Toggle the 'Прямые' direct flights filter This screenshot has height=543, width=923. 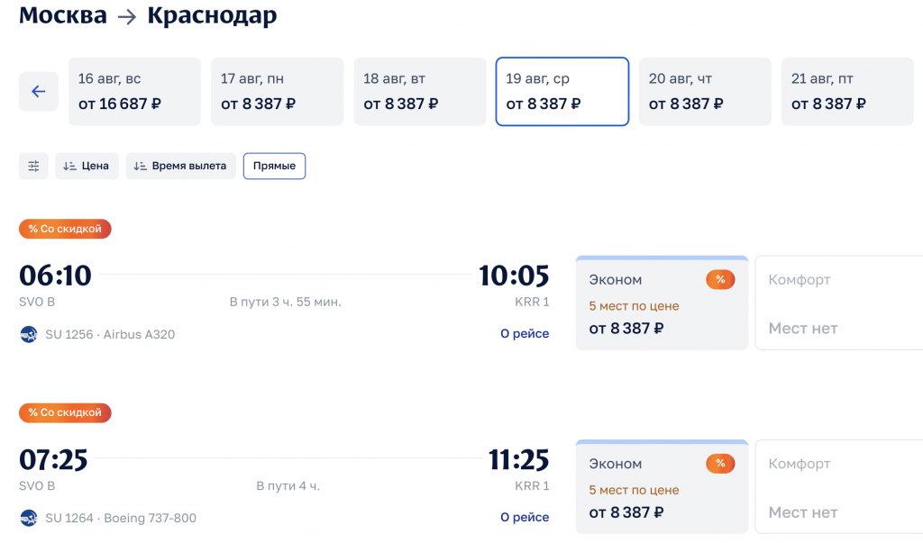click(x=274, y=167)
